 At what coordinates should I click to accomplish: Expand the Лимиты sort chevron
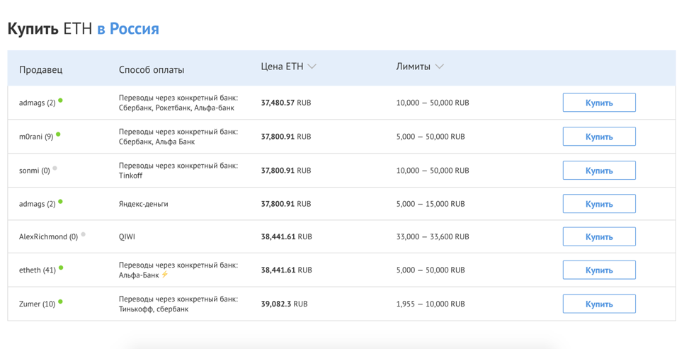[x=439, y=67]
